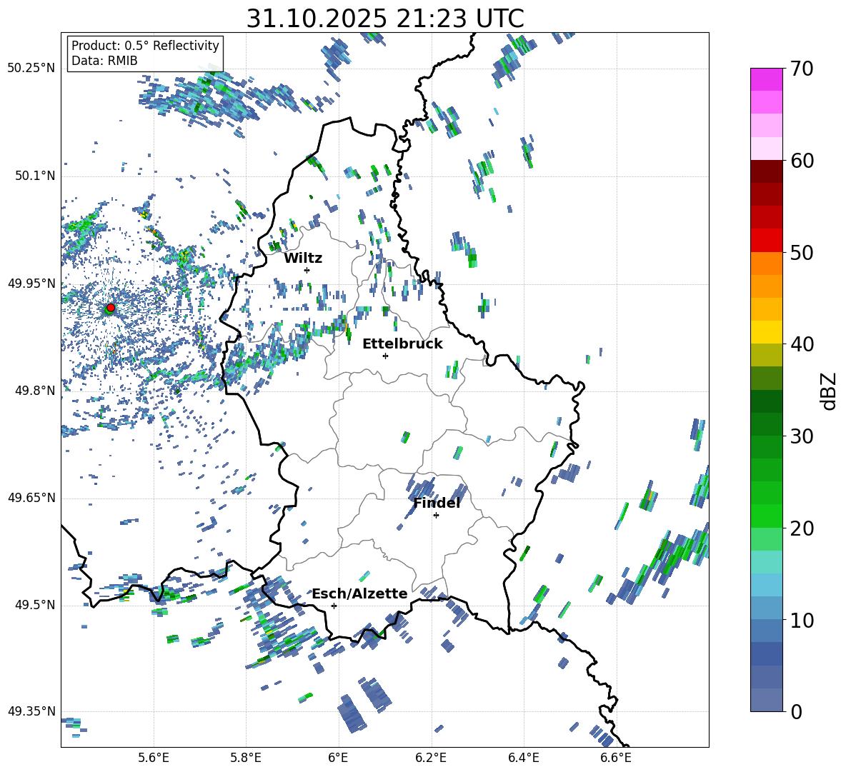The image size is (846, 772).
Task: Click the 49.65°N latitude label
Action: [31, 498]
